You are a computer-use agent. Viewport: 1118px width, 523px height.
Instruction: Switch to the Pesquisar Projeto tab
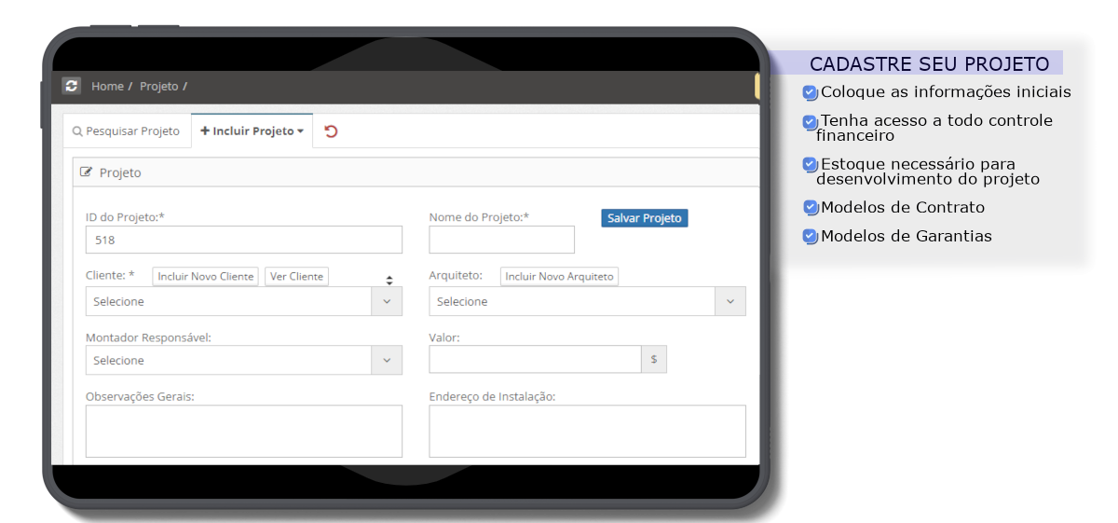127,131
